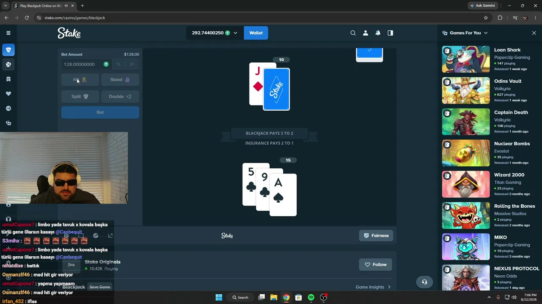Open Chrome tab search dropdown arrow

click(6, 5)
